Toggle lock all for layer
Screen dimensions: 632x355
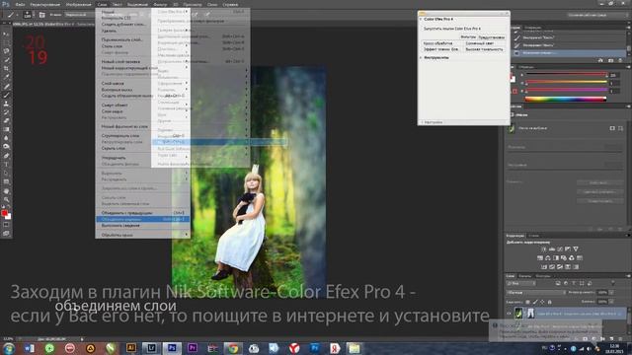point(549,302)
